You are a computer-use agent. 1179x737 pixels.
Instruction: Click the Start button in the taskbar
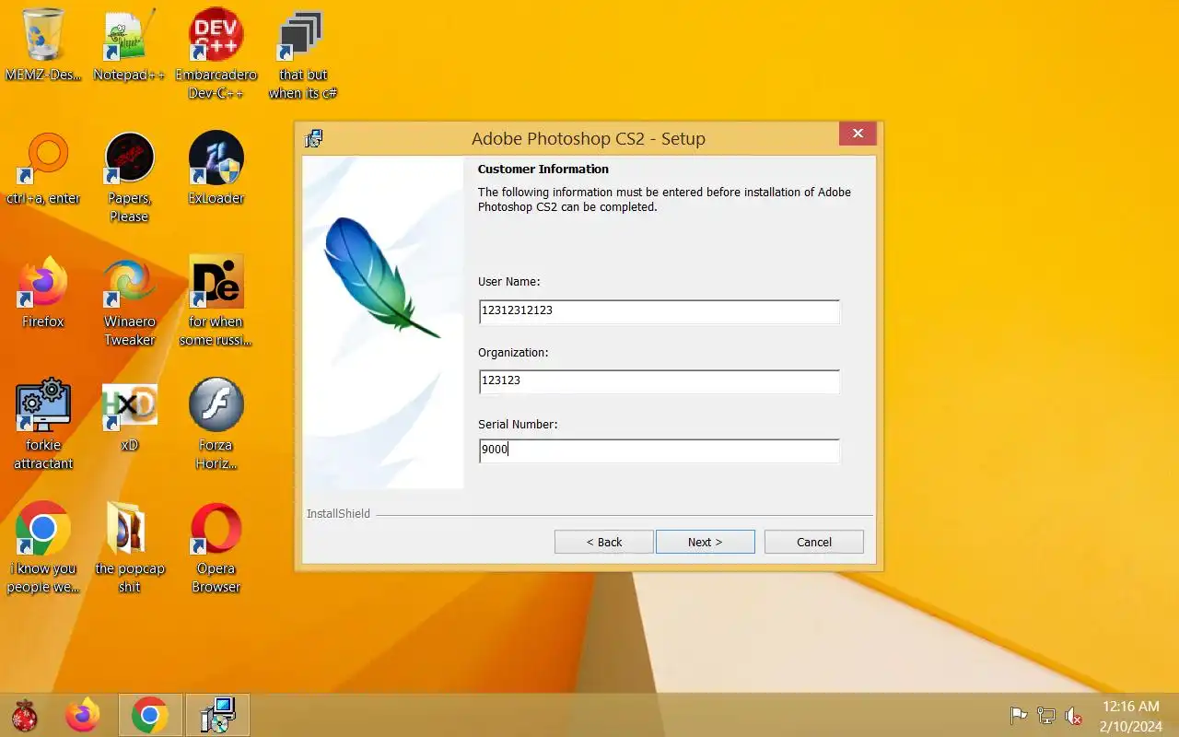point(25,715)
